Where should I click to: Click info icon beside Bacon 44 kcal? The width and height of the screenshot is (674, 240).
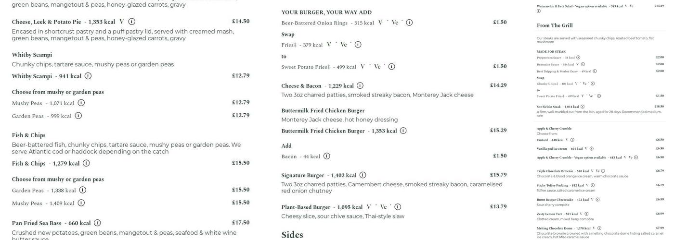327,156
